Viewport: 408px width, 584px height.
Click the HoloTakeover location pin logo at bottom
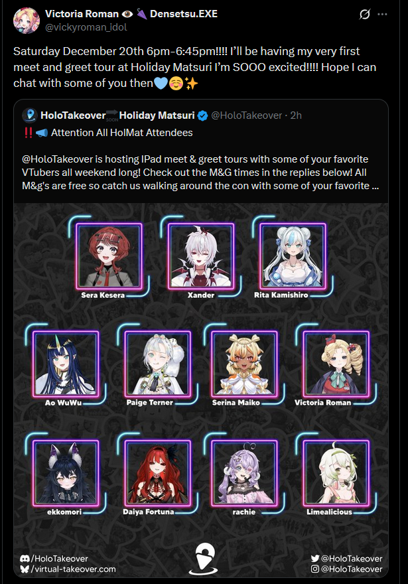point(203,558)
